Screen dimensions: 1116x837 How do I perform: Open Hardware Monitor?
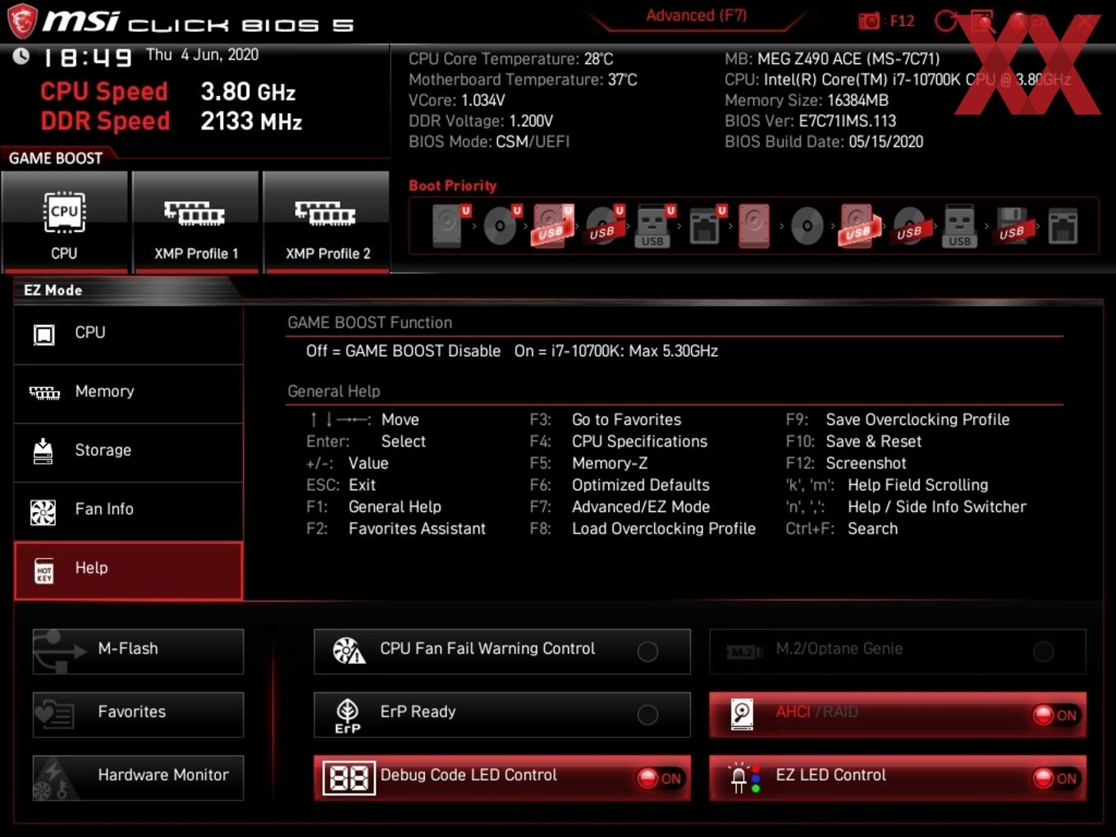click(x=138, y=777)
